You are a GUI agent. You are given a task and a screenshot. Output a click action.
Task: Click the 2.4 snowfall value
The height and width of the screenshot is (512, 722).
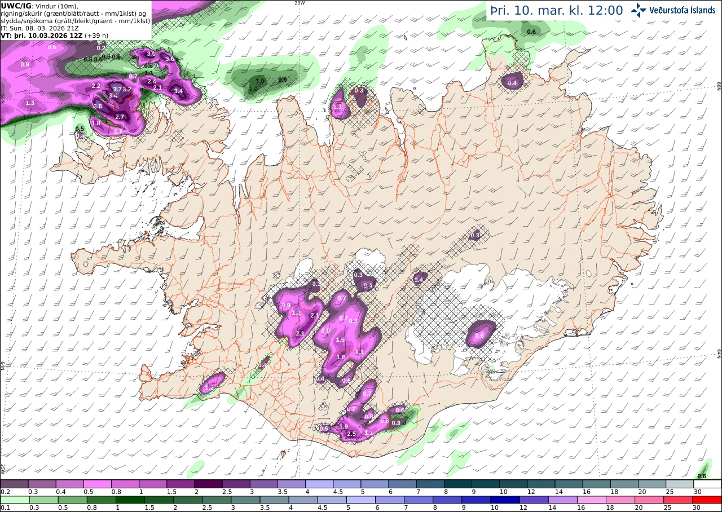[x=152, y=81]
